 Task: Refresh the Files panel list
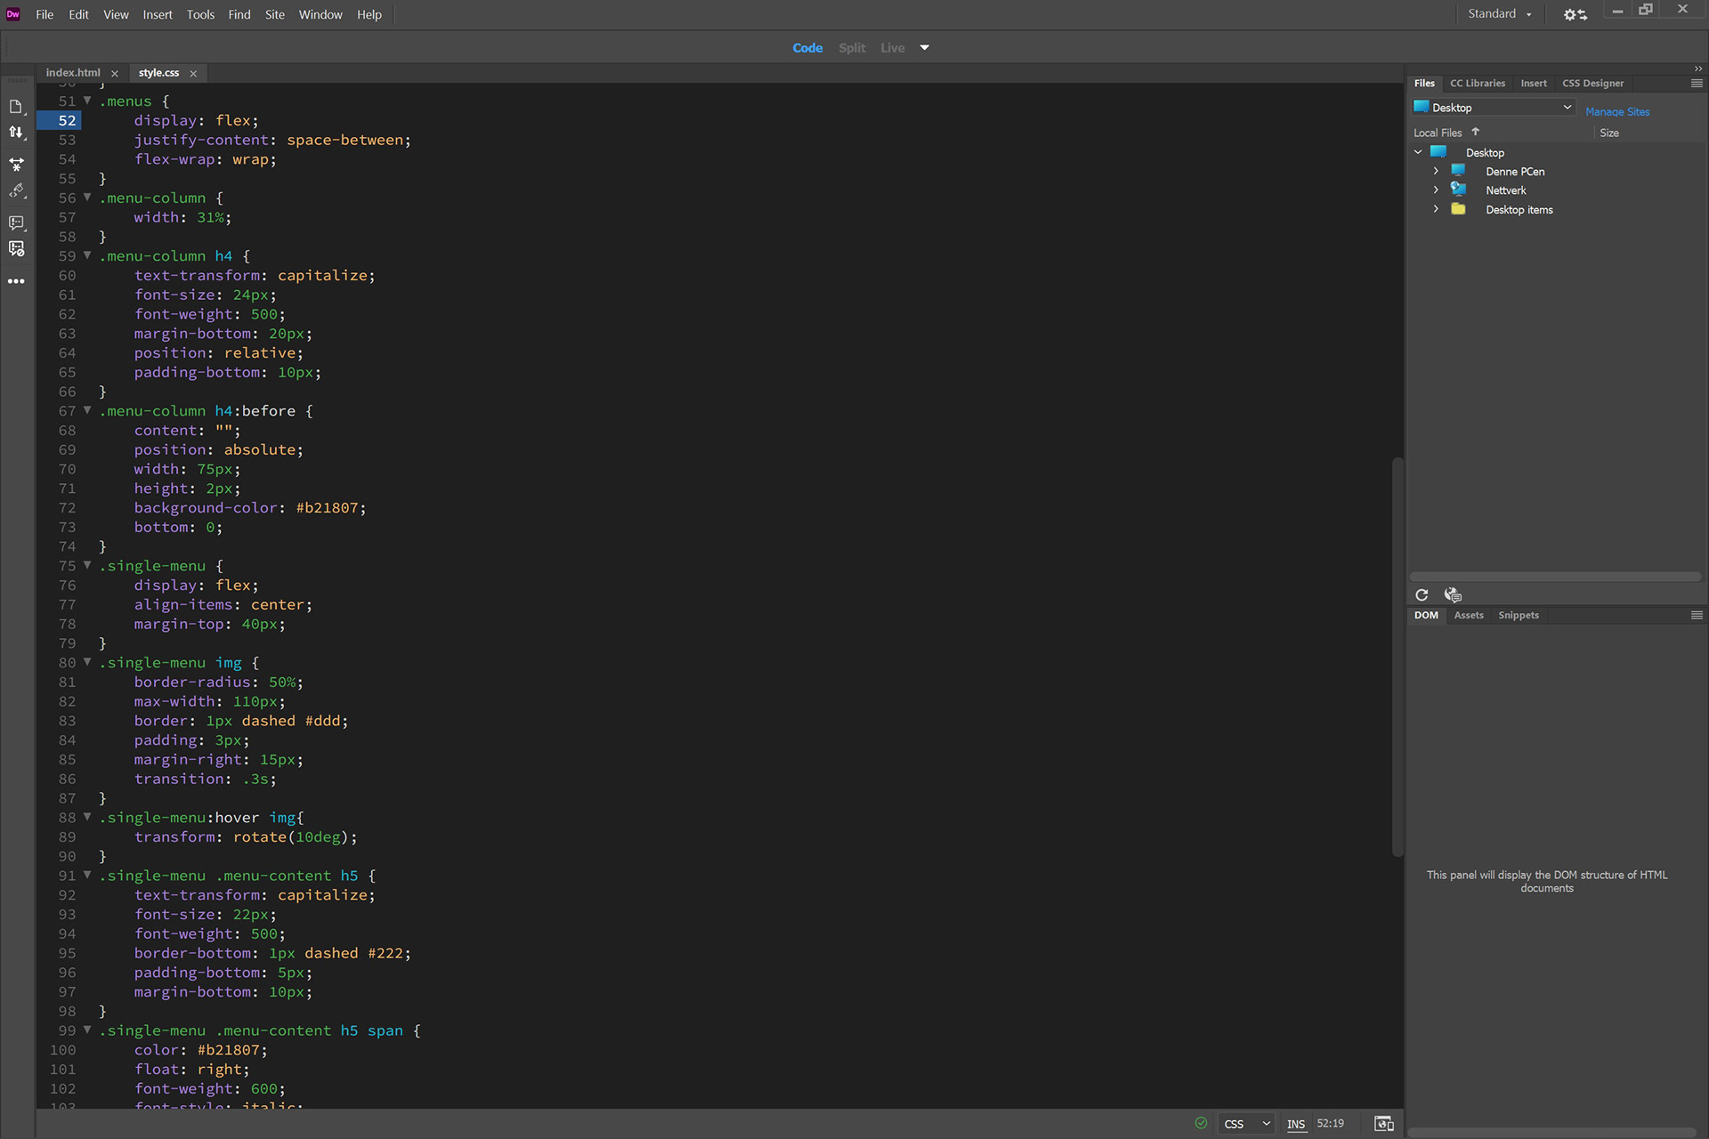[1421, 594]
